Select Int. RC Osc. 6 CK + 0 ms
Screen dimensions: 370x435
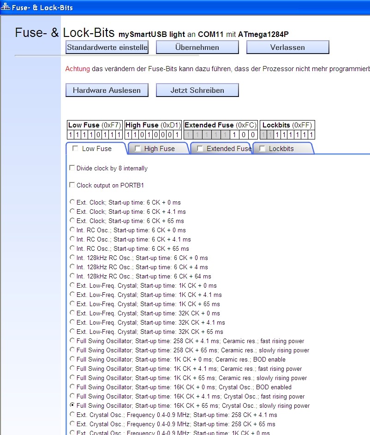coord(72,230)
